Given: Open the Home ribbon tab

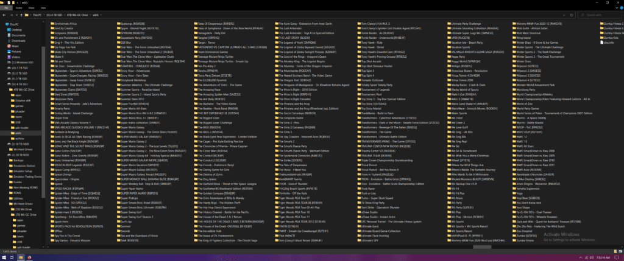Looking at the screenshot, I should 19,7.
